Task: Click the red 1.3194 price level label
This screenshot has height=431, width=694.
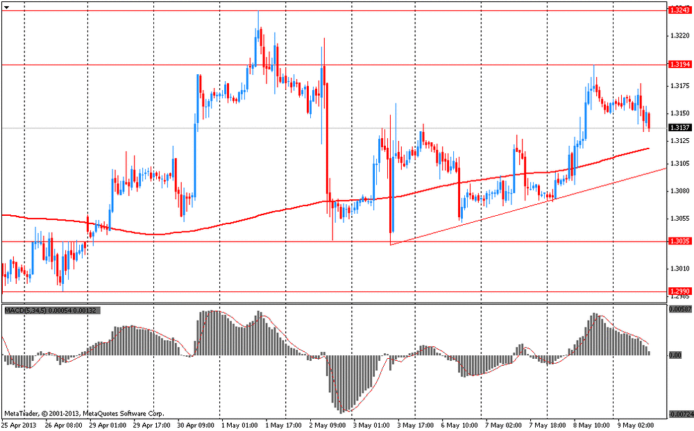Action: (679, 65)
